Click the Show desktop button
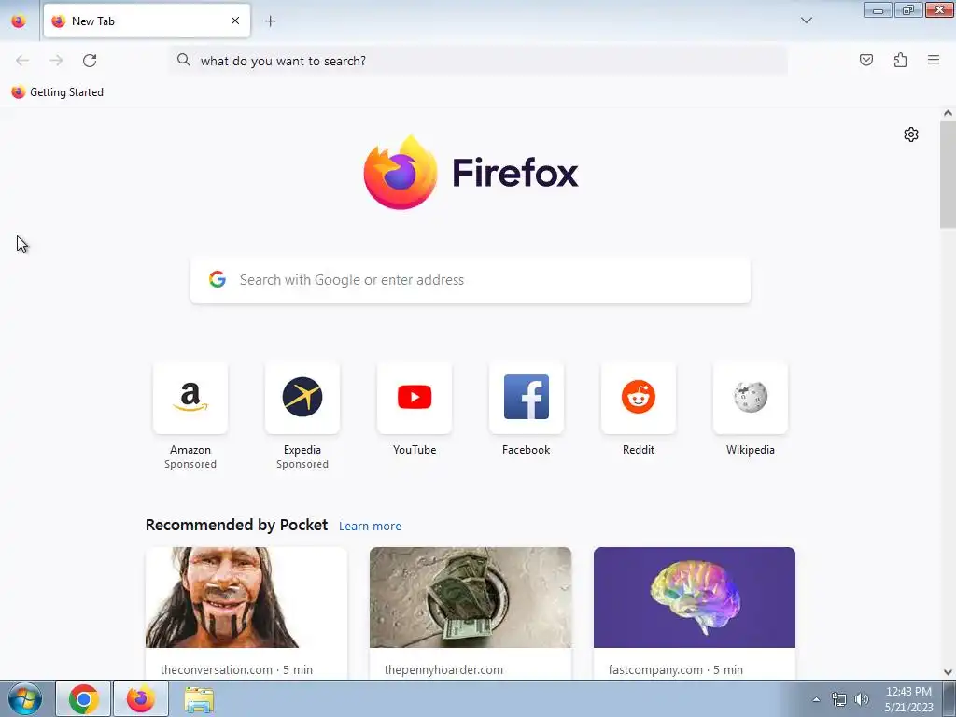Screen dimensions: 956x717 click(x=949, y=698)
